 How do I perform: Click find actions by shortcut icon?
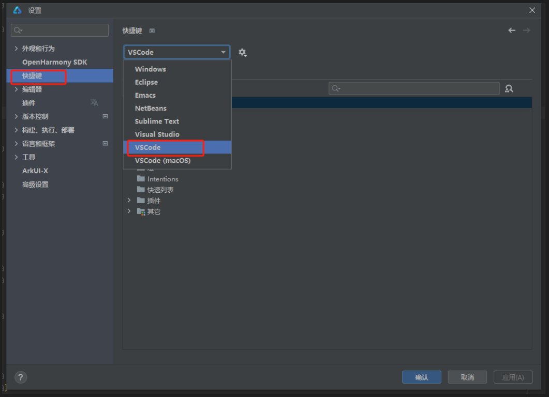509,89
